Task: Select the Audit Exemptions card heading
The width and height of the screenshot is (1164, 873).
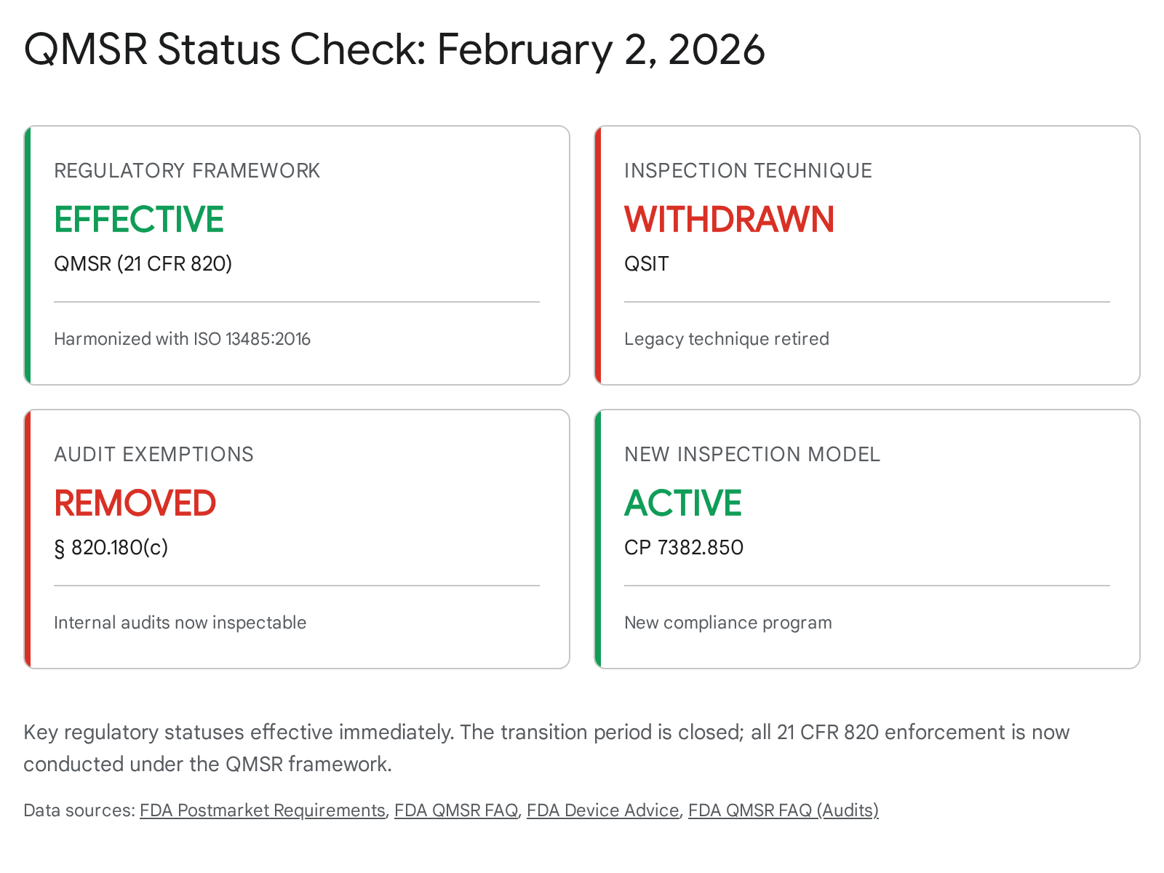Action: pyautogui.click(x=154, y=455)
